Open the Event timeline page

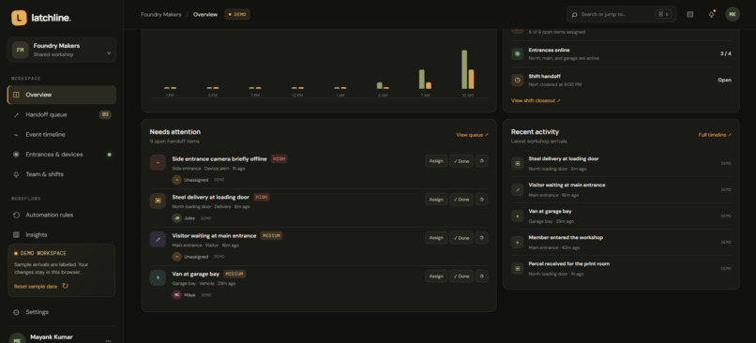point(62,134)
